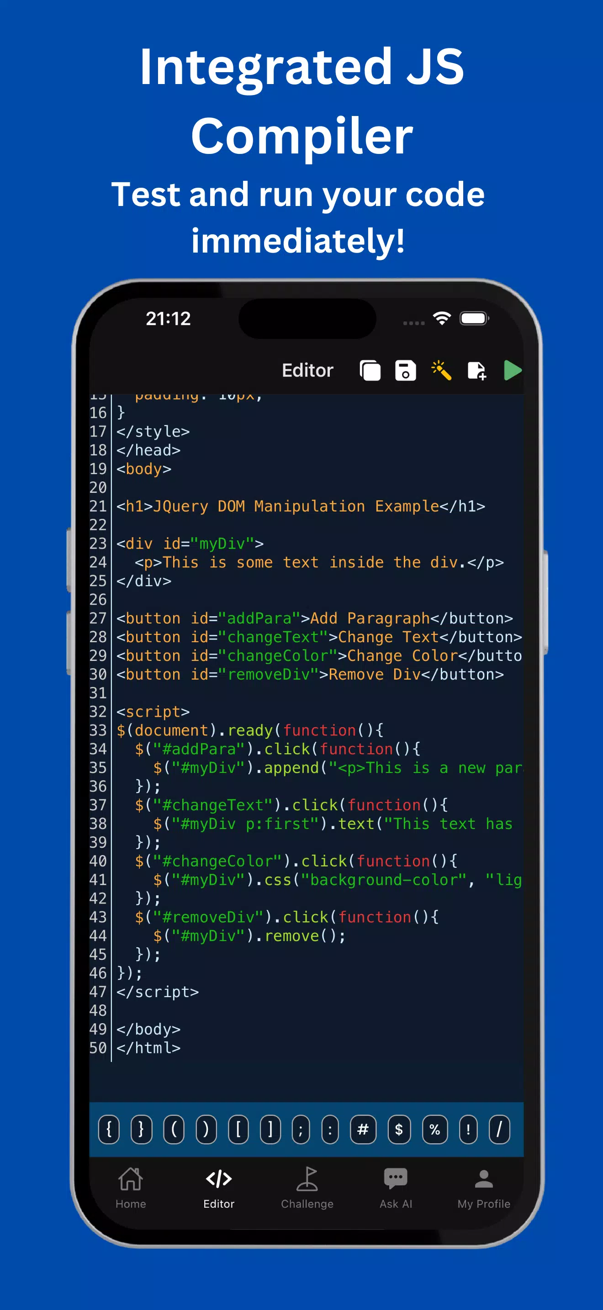Insert a dollar sign from the symbol bar
This screenshot has width=603, height=1310.
tap(399, 1130)
